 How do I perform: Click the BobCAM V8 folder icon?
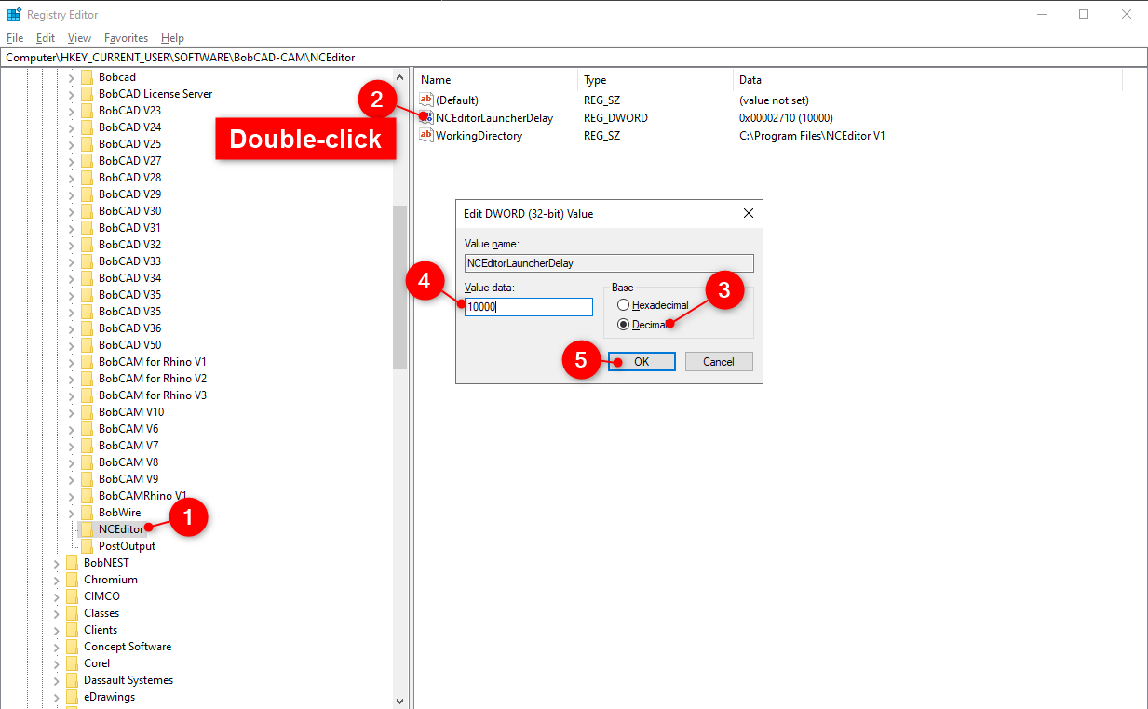click(87, 462)
